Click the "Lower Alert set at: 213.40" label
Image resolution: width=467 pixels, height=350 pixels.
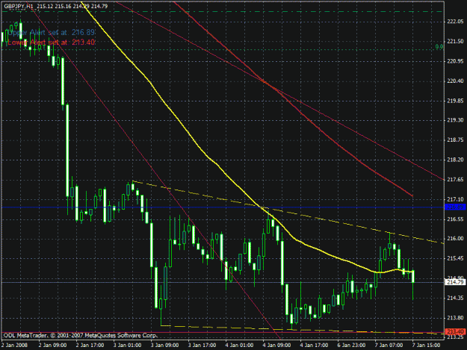(52, 43)
